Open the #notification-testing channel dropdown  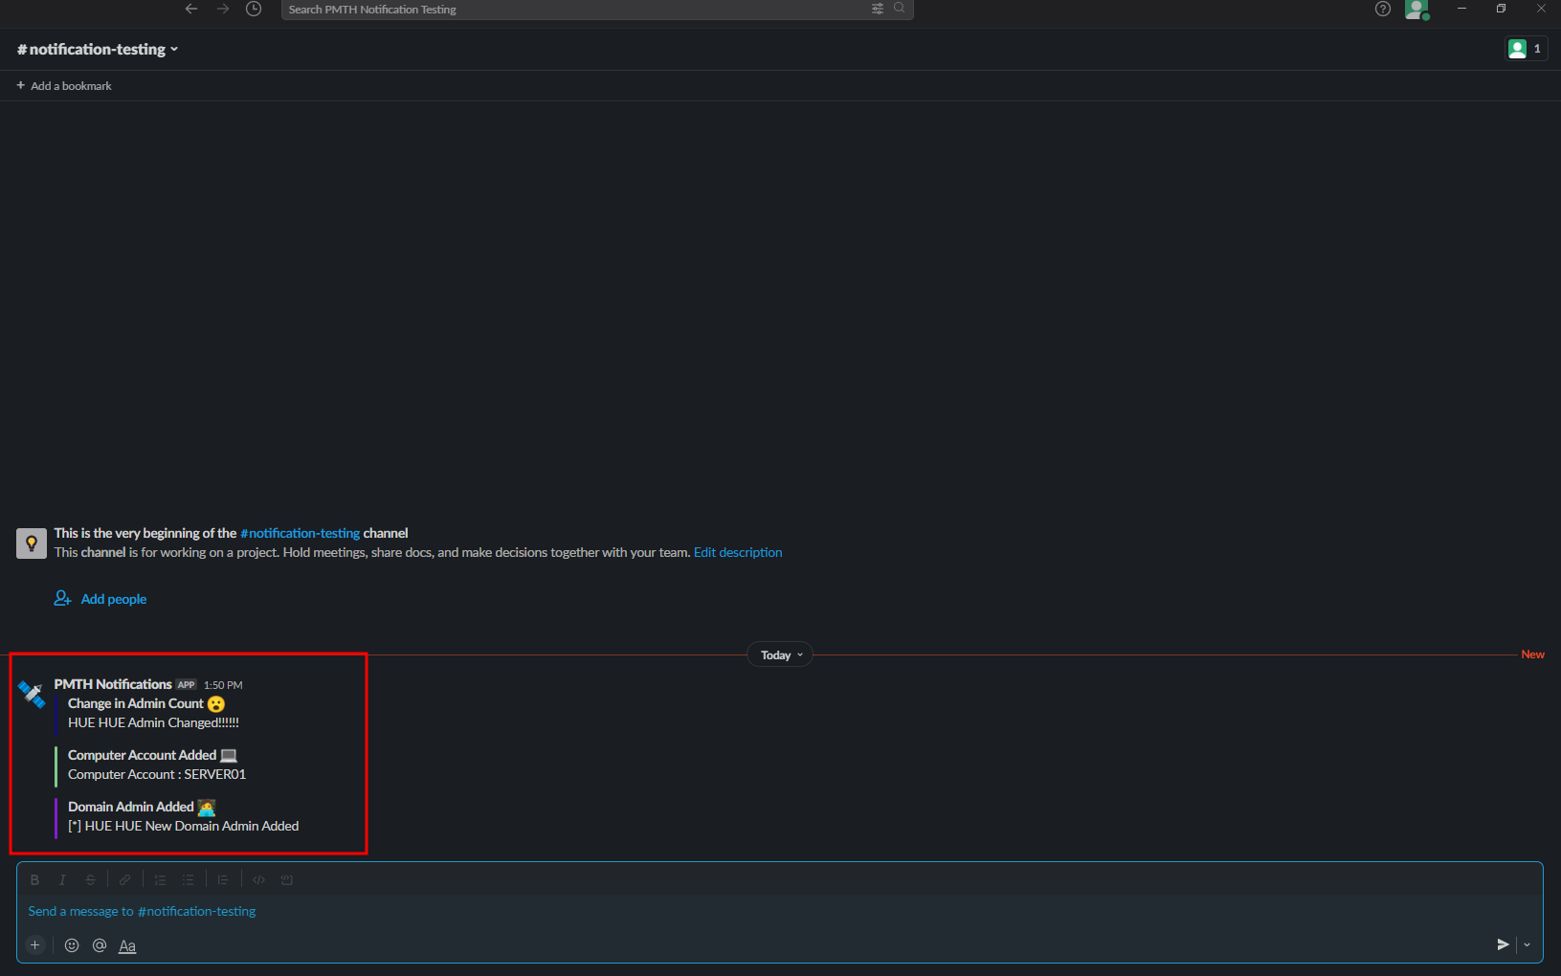pyautogui.click(x=98, y=49)
